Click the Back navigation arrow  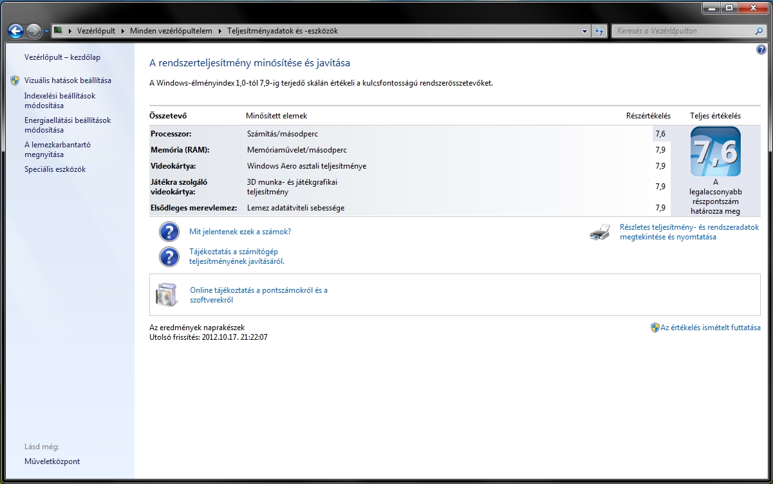15,30
